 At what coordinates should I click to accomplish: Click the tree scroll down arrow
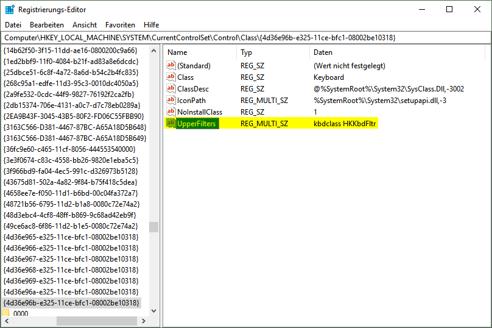coord(153,311)
